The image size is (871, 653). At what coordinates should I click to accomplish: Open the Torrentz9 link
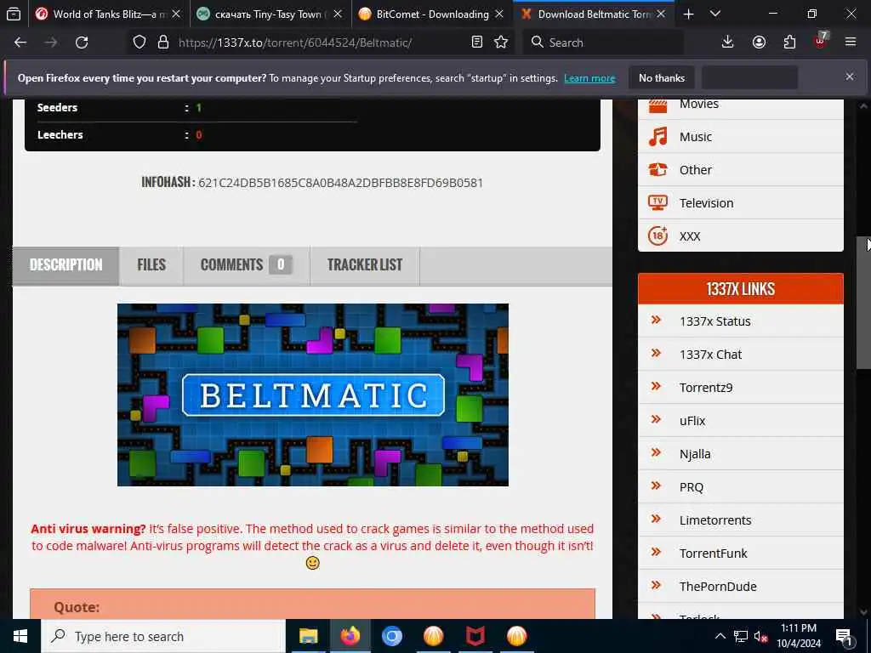705,388
